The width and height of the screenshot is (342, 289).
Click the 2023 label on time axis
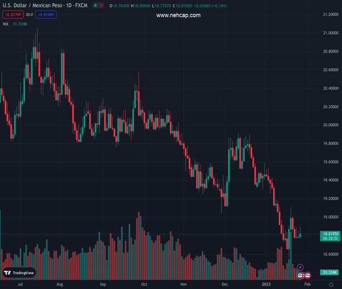(266, 285)
